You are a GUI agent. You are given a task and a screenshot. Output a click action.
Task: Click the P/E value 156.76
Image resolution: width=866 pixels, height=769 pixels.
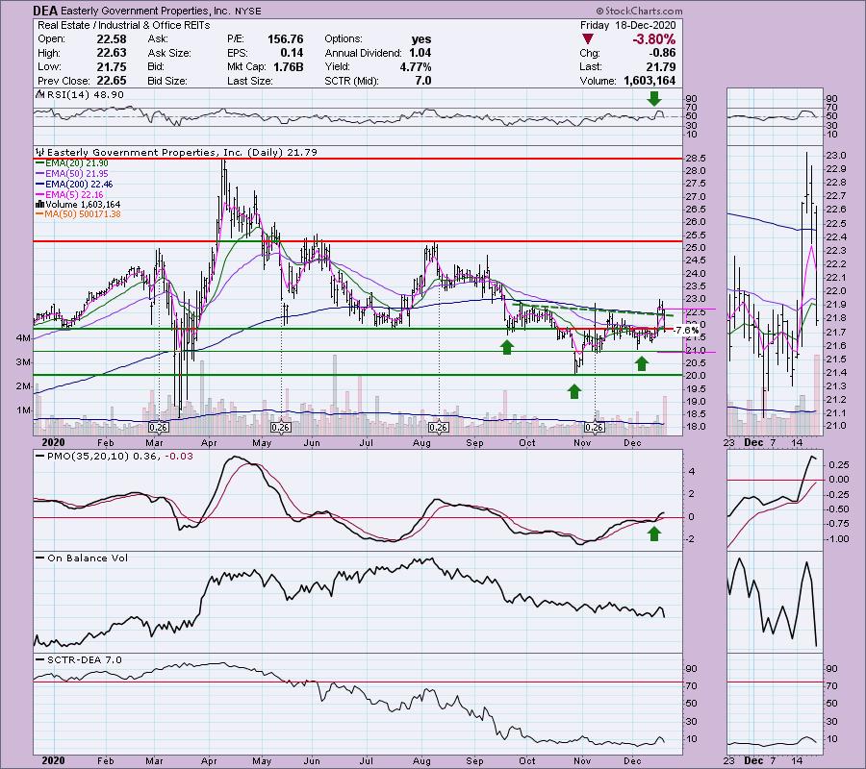[x=286, y=39]
